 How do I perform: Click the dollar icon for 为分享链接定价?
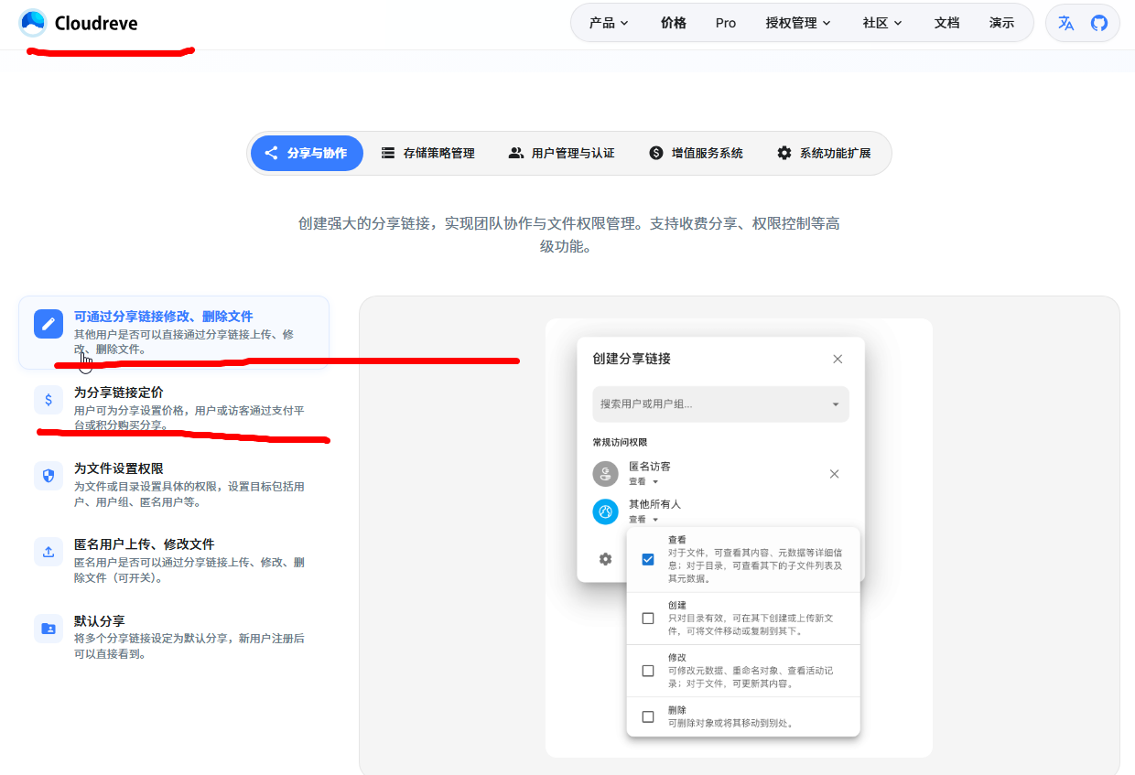[48, 400]
